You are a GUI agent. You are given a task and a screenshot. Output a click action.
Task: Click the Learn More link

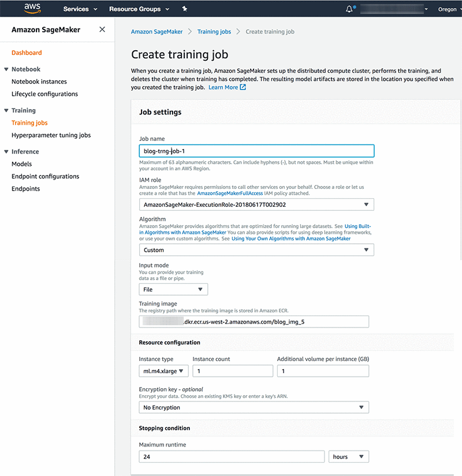click(x=223, y=87)
